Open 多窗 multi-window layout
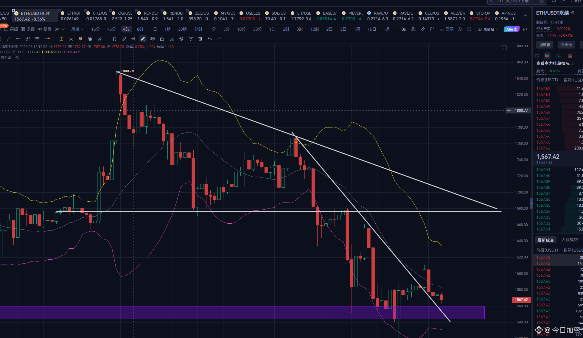This screenshot has width=583, height=338. pyautogui.click(x=28, y=29)
